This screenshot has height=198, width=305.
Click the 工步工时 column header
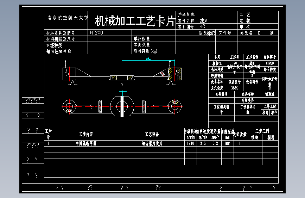click(x=262, y=131)
